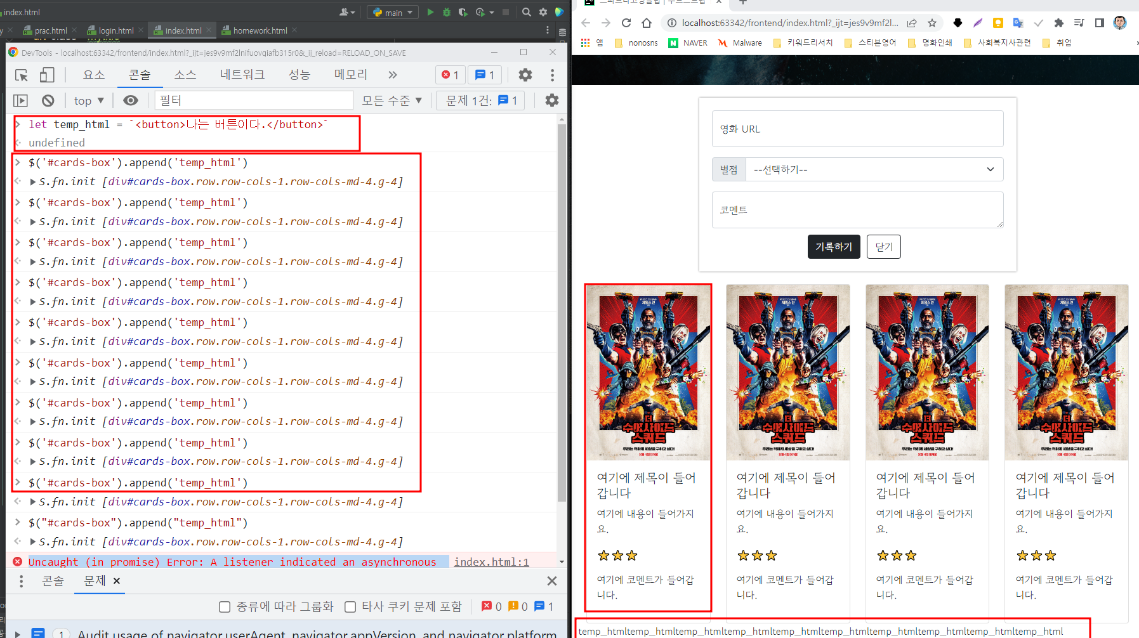Click the blue issues count badge
1139x638 pixels.
[x=485, y=75]
